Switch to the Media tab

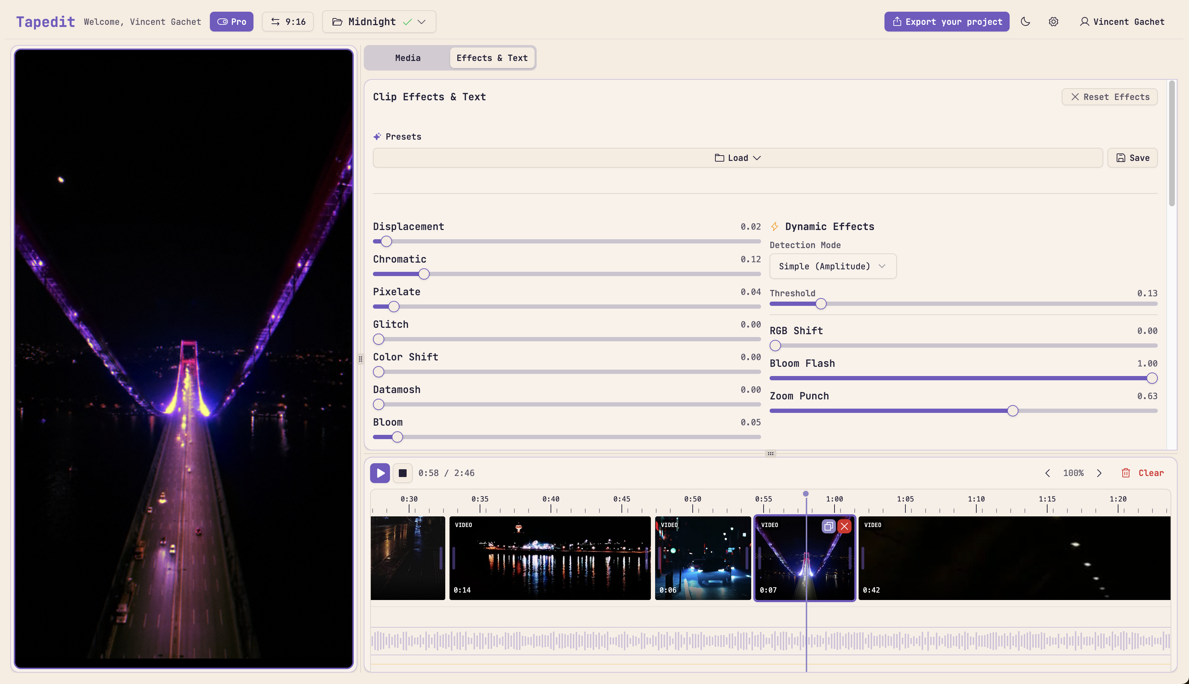407,57
